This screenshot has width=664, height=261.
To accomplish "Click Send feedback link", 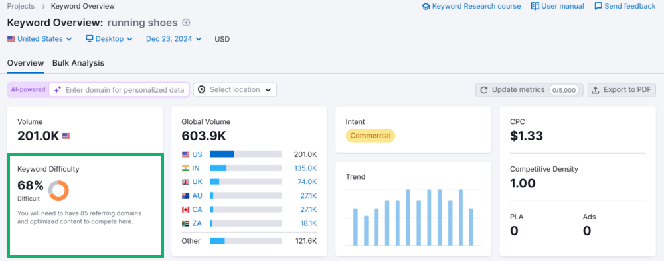I will click(x=625, y=6).
